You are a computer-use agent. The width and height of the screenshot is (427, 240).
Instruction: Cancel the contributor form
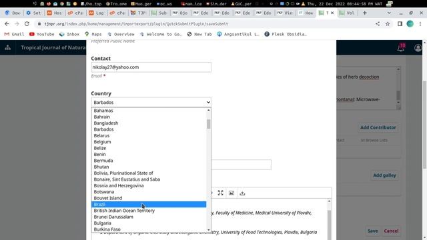pyautogui.click(x=391, y=231)
